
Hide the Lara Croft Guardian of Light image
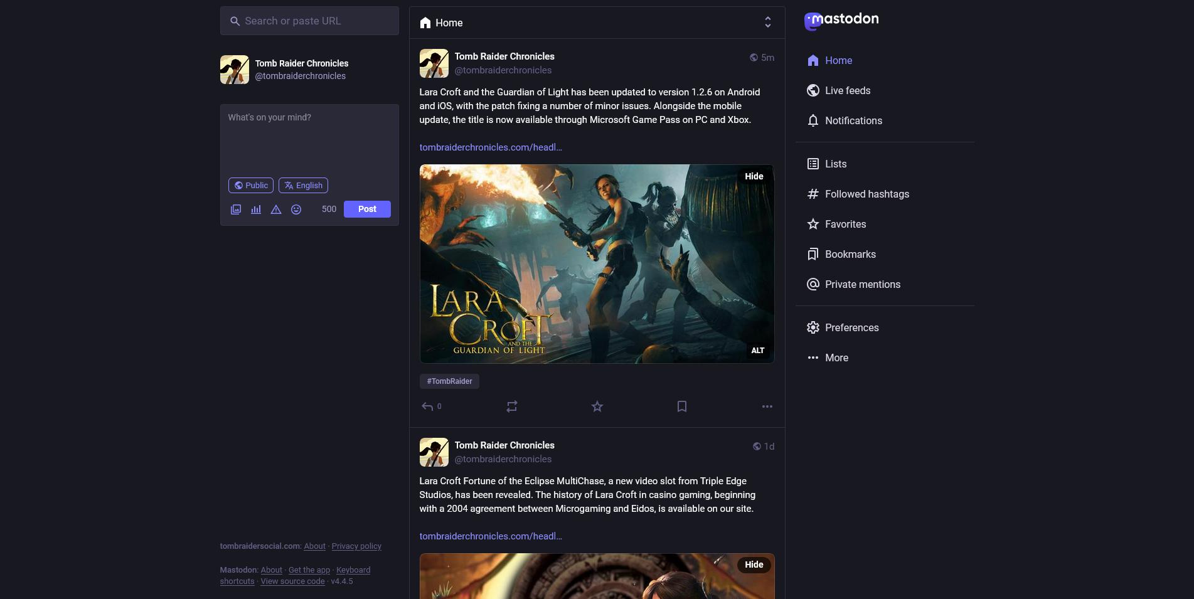pyautogui.click(x=754, y=176)
